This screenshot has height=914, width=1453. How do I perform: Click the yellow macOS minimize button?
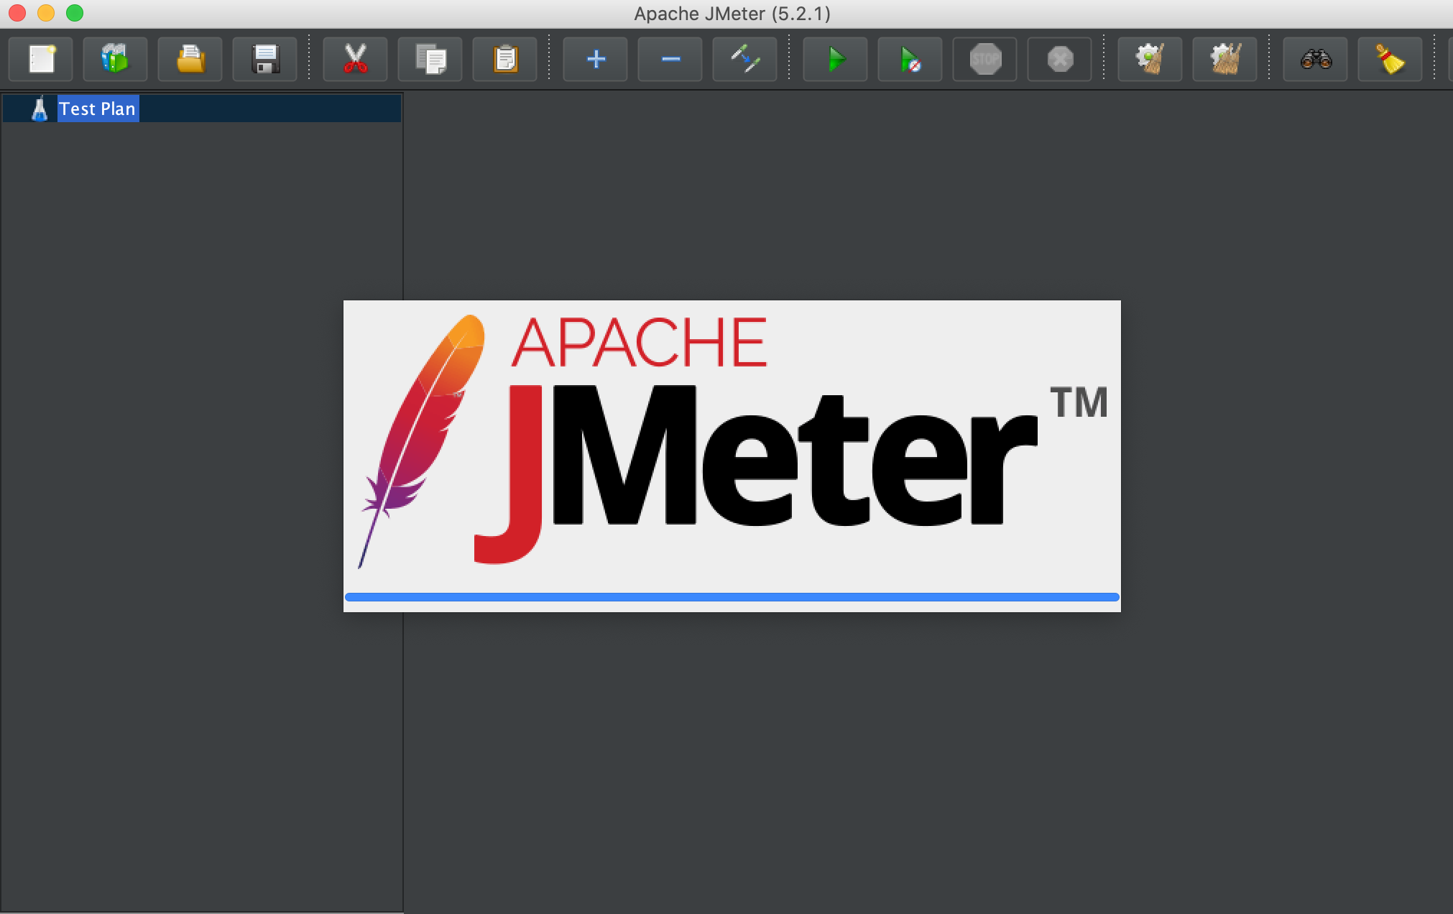coord(46,14)
